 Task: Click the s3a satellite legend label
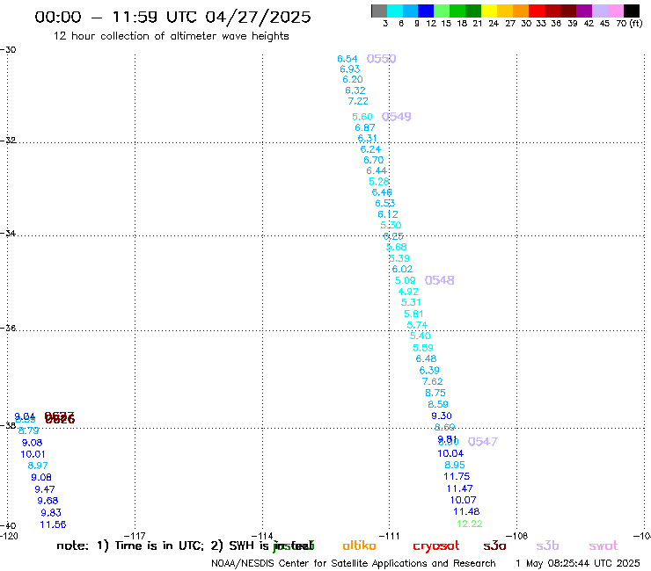(494, 546)
